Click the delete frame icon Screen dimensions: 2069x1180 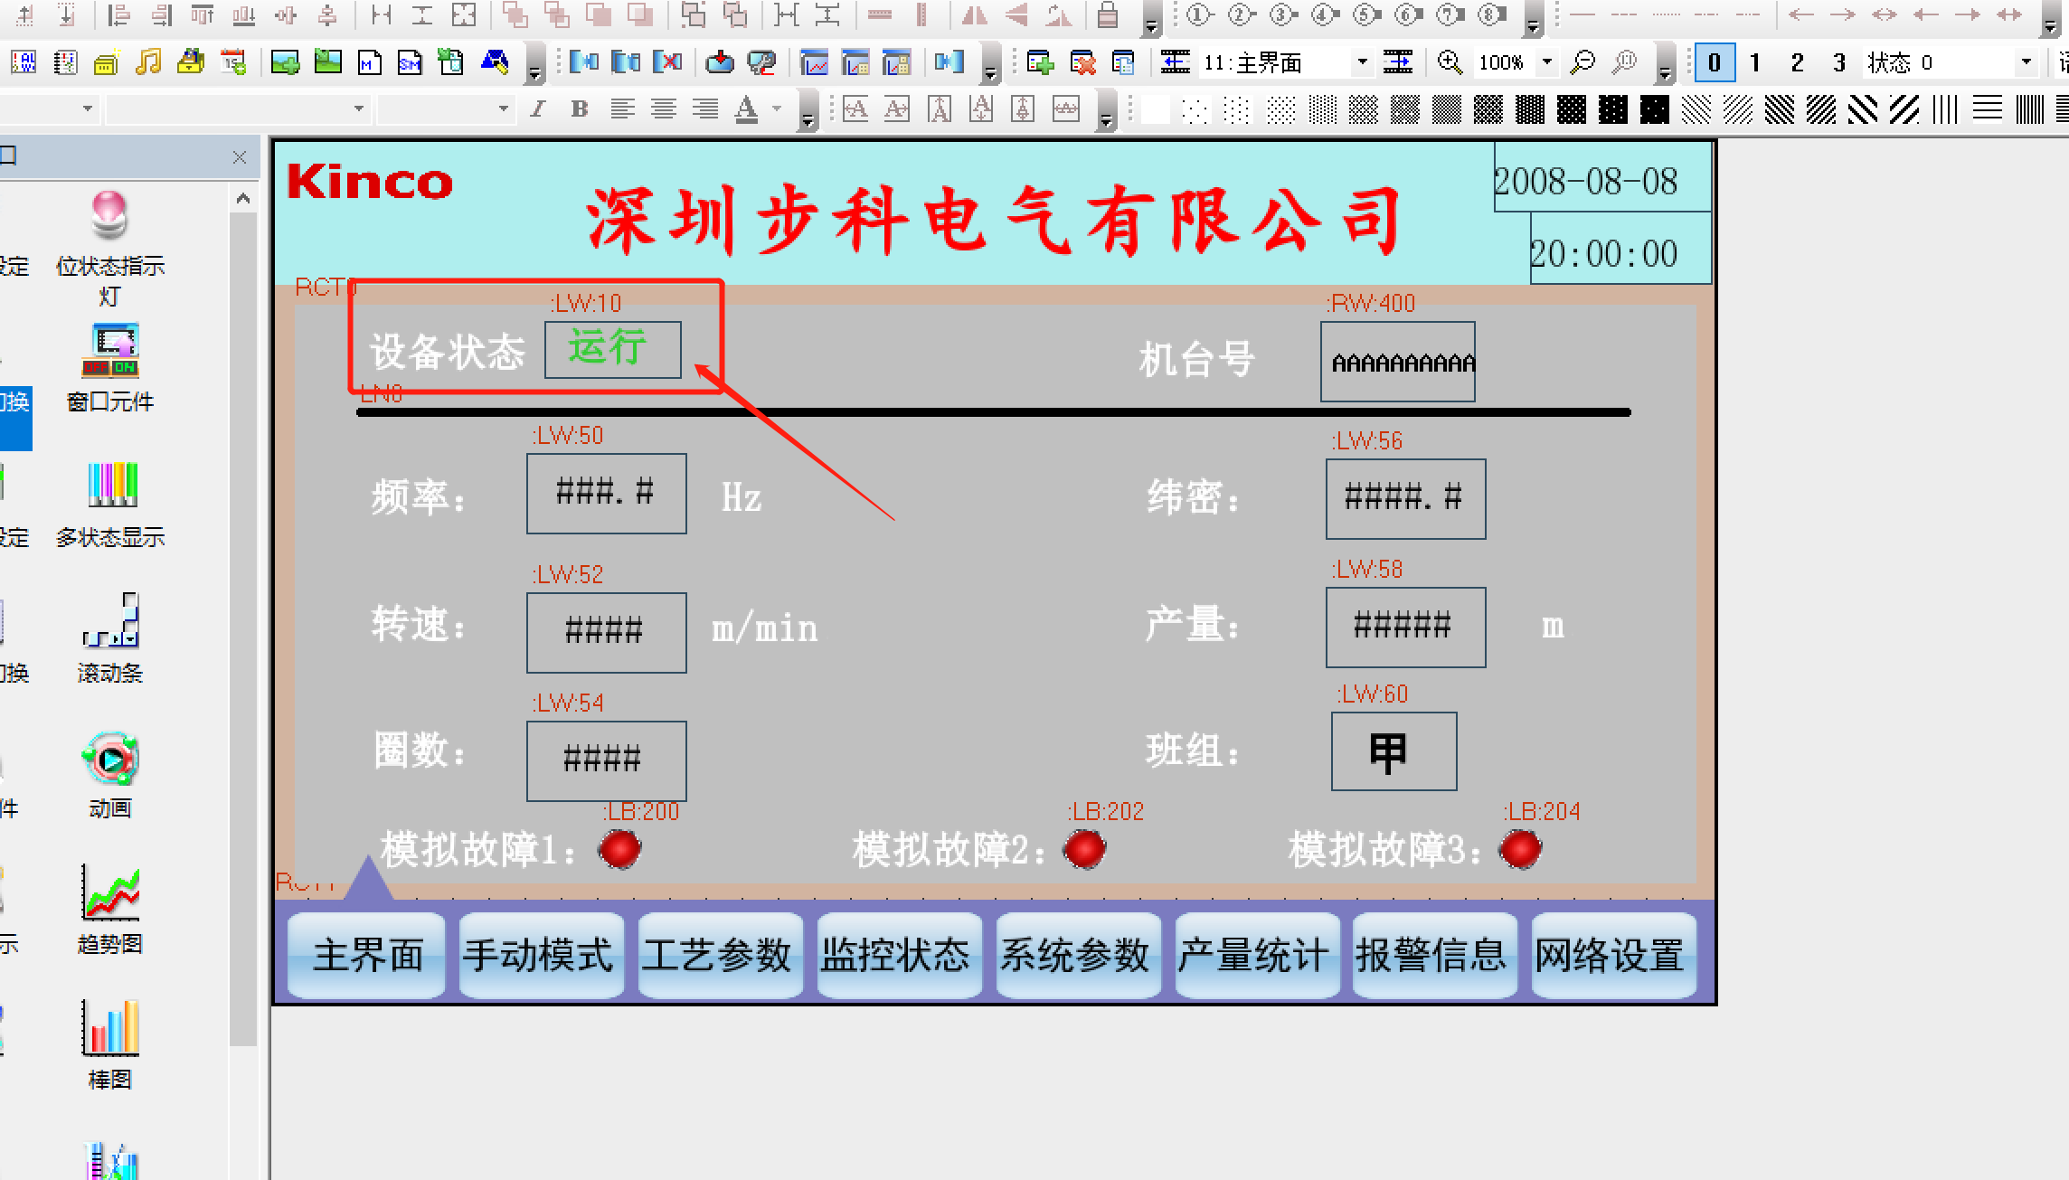tap(1082, 62)
